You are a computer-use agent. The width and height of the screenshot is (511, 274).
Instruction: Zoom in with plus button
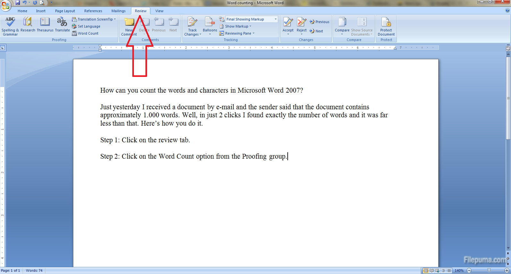click(507, 270)
